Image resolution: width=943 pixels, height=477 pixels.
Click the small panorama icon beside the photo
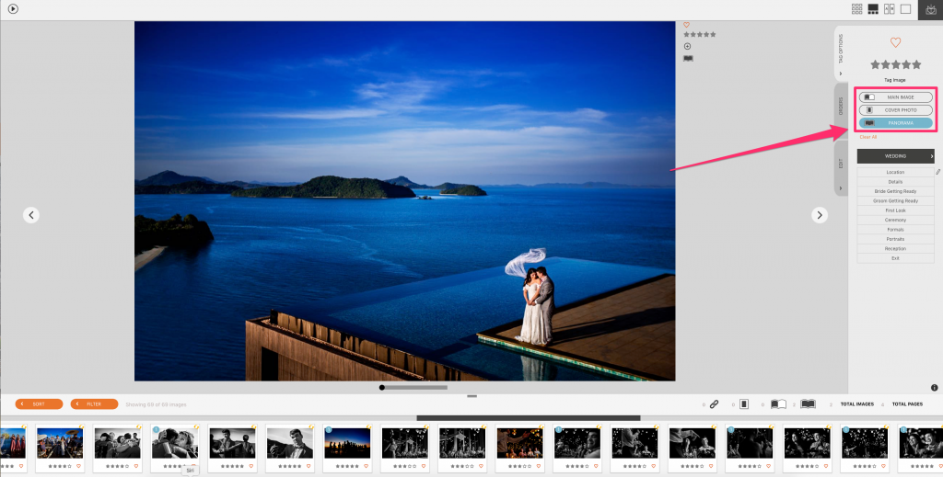coord(688,58)
